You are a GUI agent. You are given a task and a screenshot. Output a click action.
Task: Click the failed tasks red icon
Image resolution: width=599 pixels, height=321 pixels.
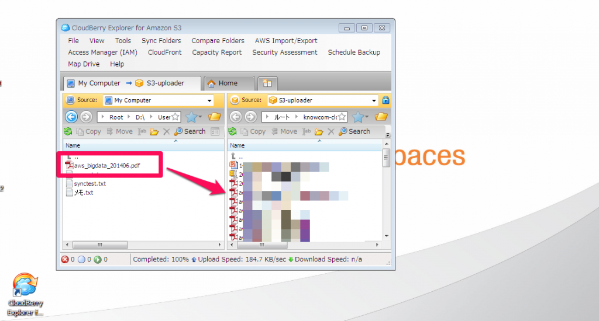click(65, 260)
